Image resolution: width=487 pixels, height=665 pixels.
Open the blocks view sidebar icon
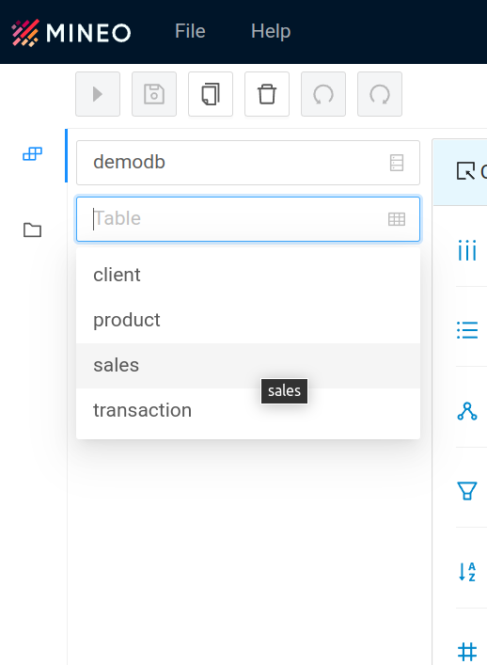32,154
